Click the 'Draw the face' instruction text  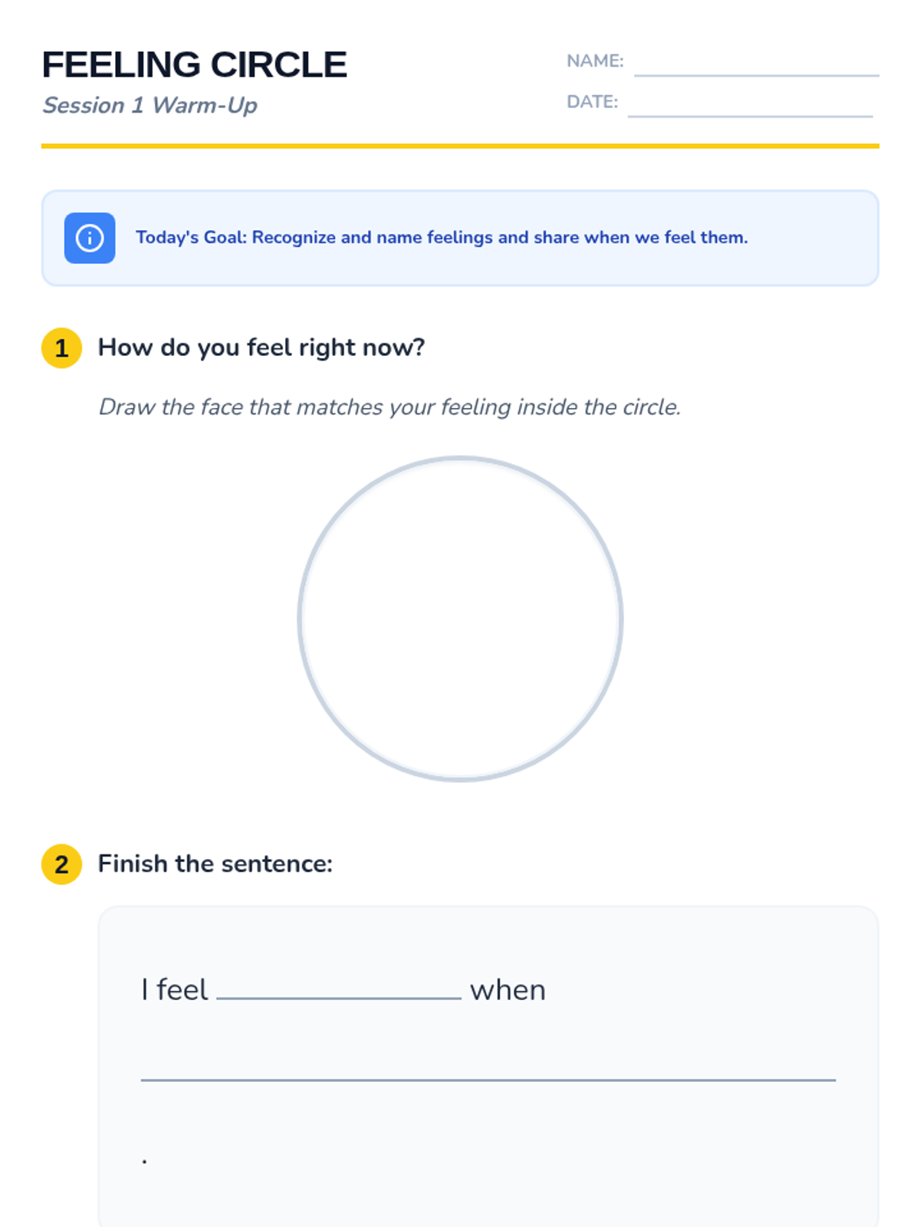point(389,407)
